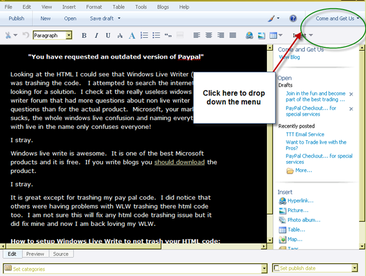
Task: Open the Paragraph style dropdown
Action: point(69,35)
